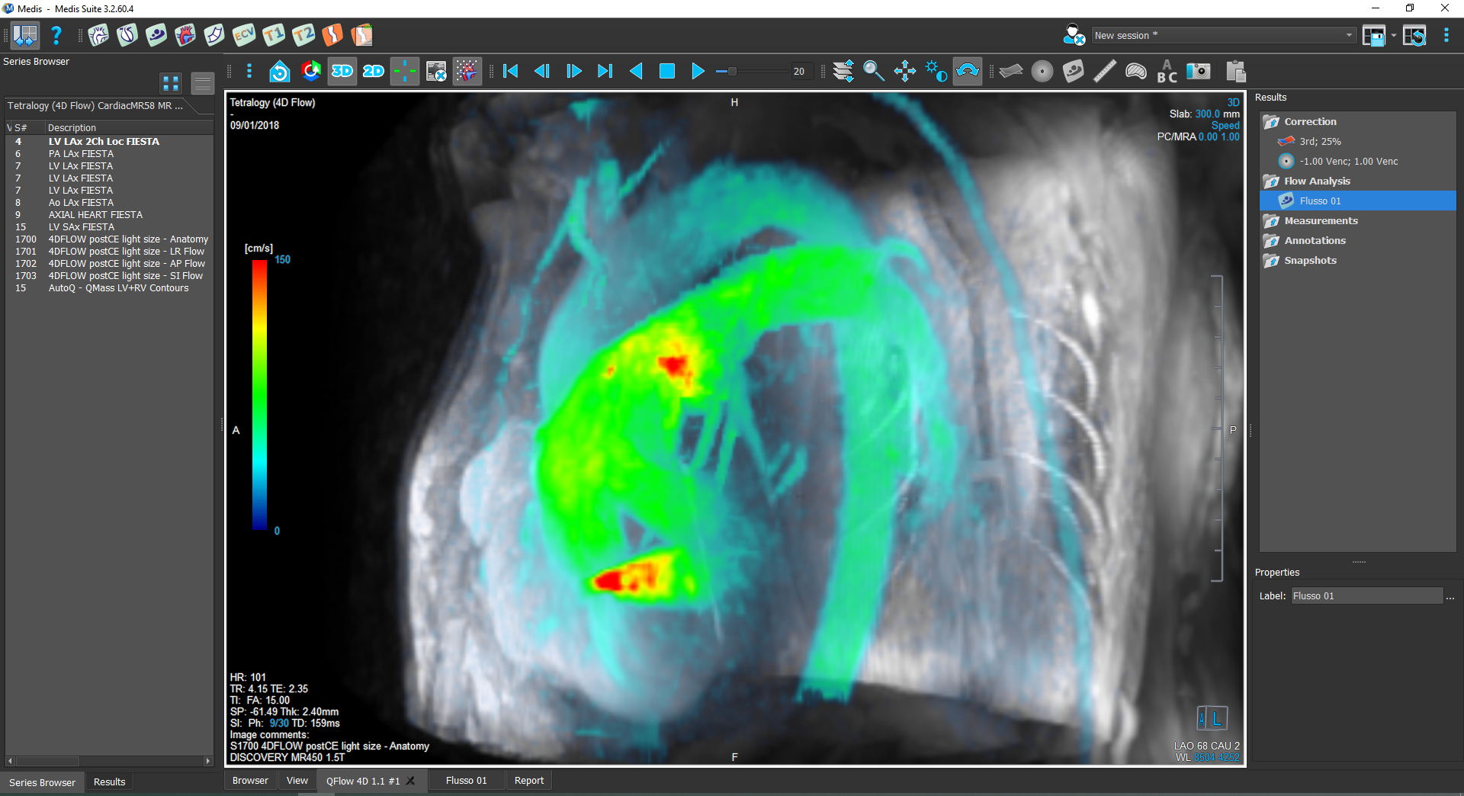This screenshot has width=1464, height=796.
Task: Select the Zoom magnifier tool
Action: (x=873, y=71)
